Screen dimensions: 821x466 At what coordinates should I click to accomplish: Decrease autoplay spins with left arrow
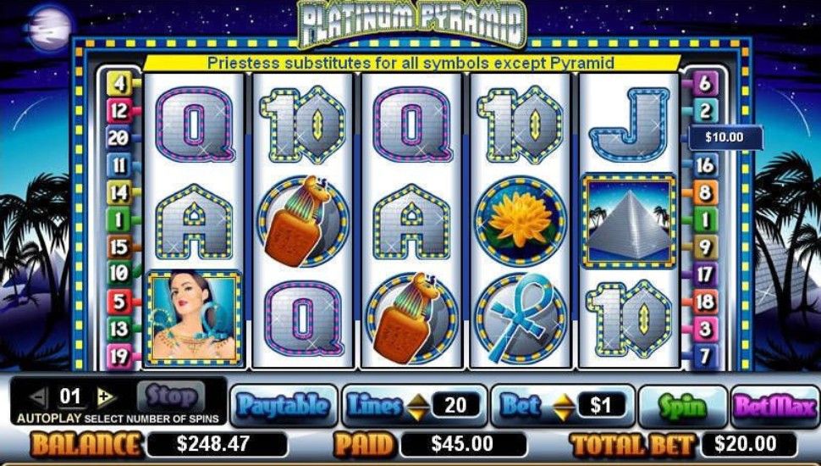click(39, 397)
